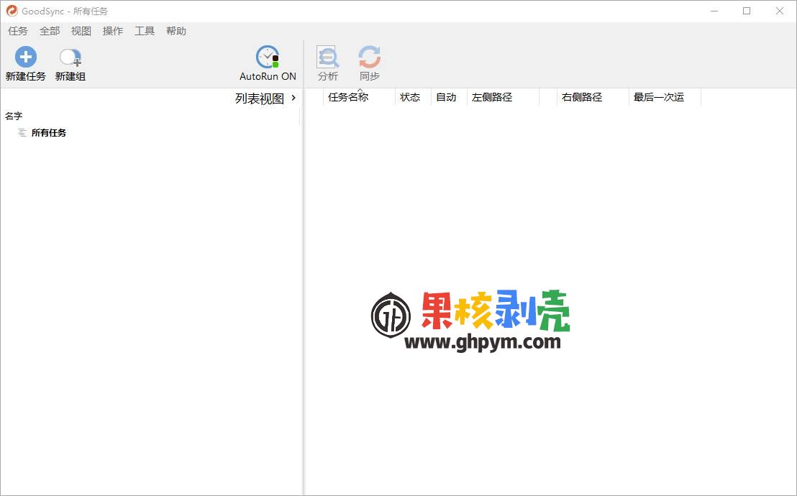Click the 名字 column header
This screenshot has height=496, width=797.
(x=14, y=116)
